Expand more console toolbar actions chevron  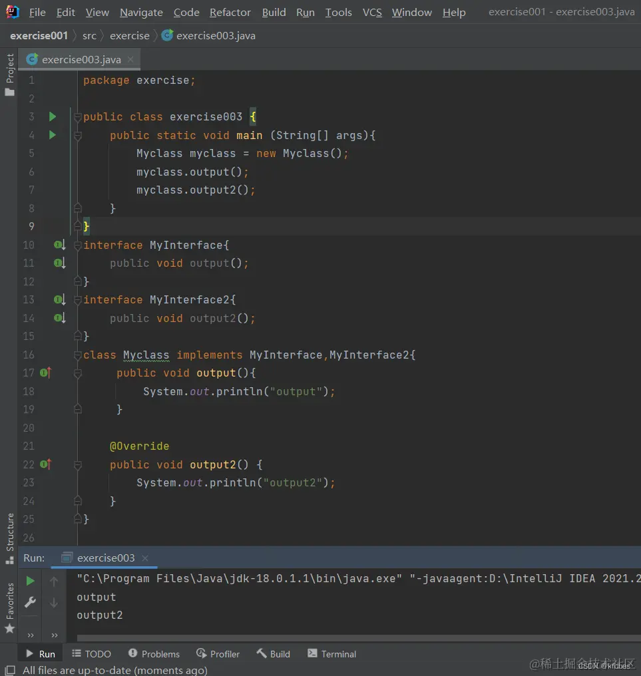(55, 635)
